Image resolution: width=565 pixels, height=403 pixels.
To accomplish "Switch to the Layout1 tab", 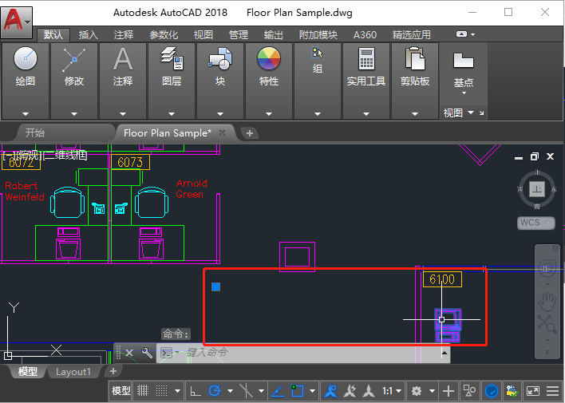I will point(73,372).
